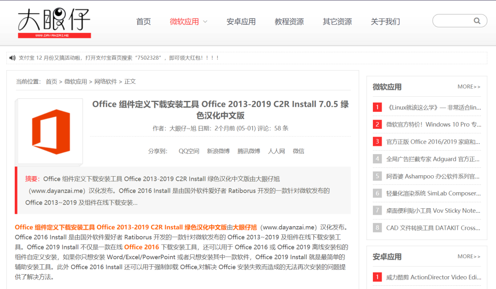Viewport: 496px width, 289px height.
Task: Click the search magnifier icon
Action: (x=477, y=21)
